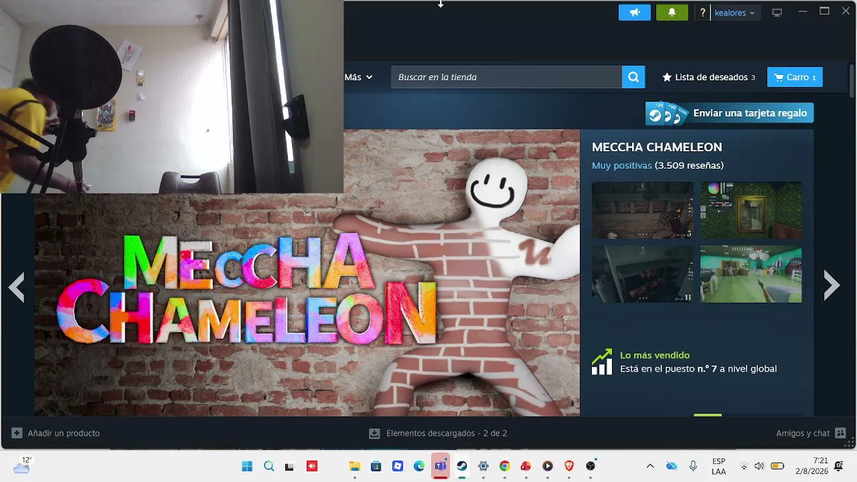
Task: Open Elementos descargados downloads status
Action: pyautogui.click(x=438, y=433)
